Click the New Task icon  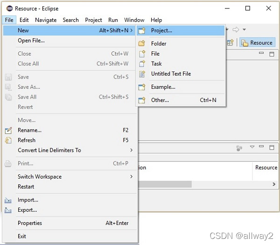(142, 64)
